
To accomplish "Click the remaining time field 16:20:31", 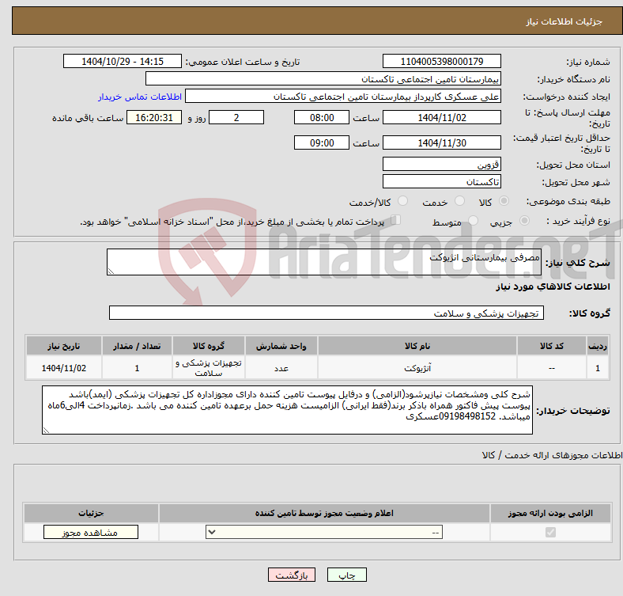I will coord(154,117).
